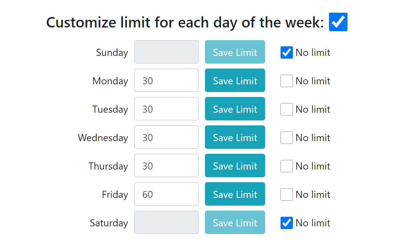Uncheck the customize limit per day checkbox
This screenshot has width=395, height=247.
point(338,22)
